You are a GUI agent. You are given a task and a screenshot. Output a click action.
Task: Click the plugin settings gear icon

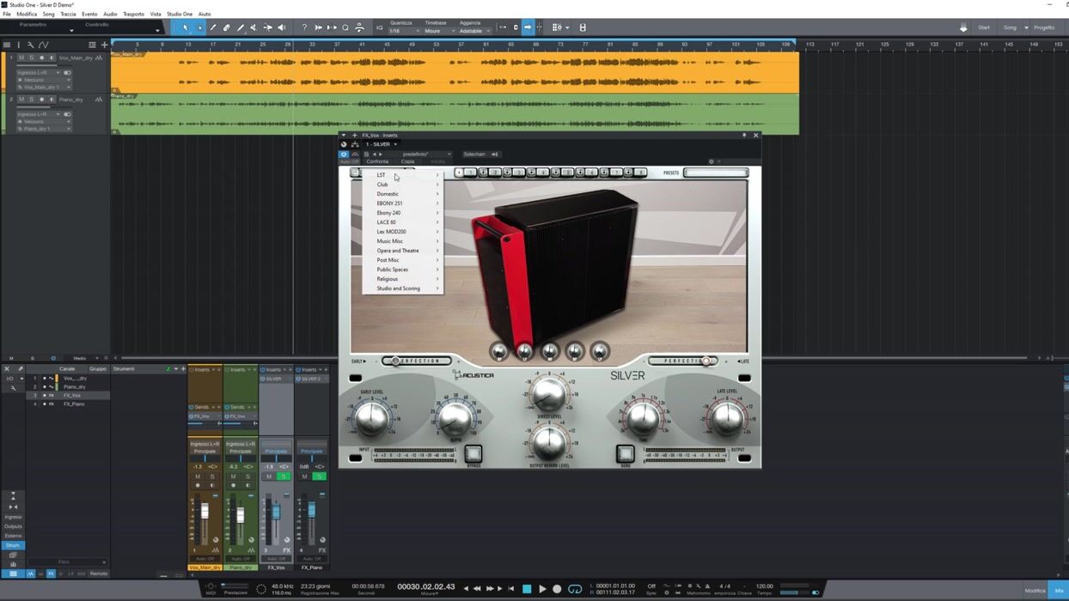711,161
